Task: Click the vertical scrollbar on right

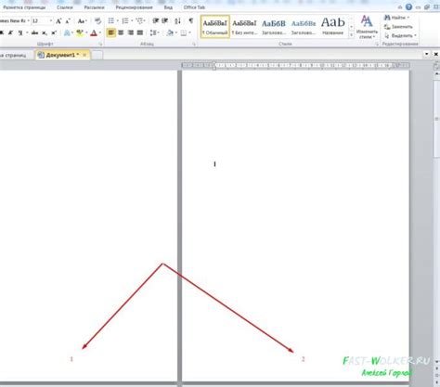Action: click(x=436, y=216)
